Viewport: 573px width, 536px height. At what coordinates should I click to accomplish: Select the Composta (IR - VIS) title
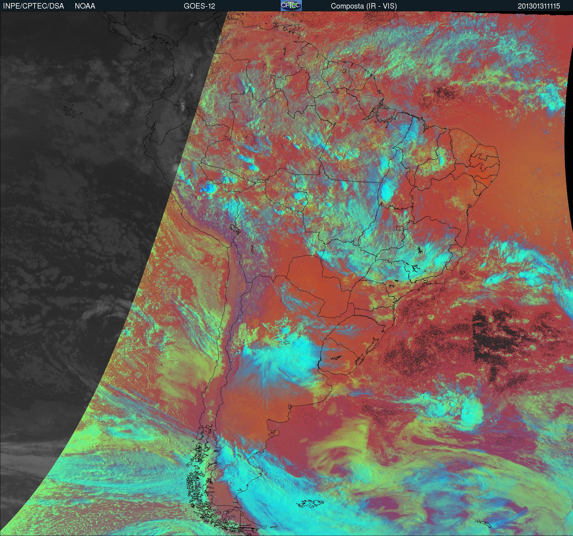pyautogui.click(x=364, y=6)
